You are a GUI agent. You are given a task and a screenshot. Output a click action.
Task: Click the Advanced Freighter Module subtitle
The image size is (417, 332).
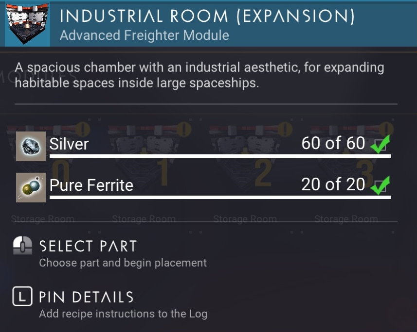tap(145, 35)
